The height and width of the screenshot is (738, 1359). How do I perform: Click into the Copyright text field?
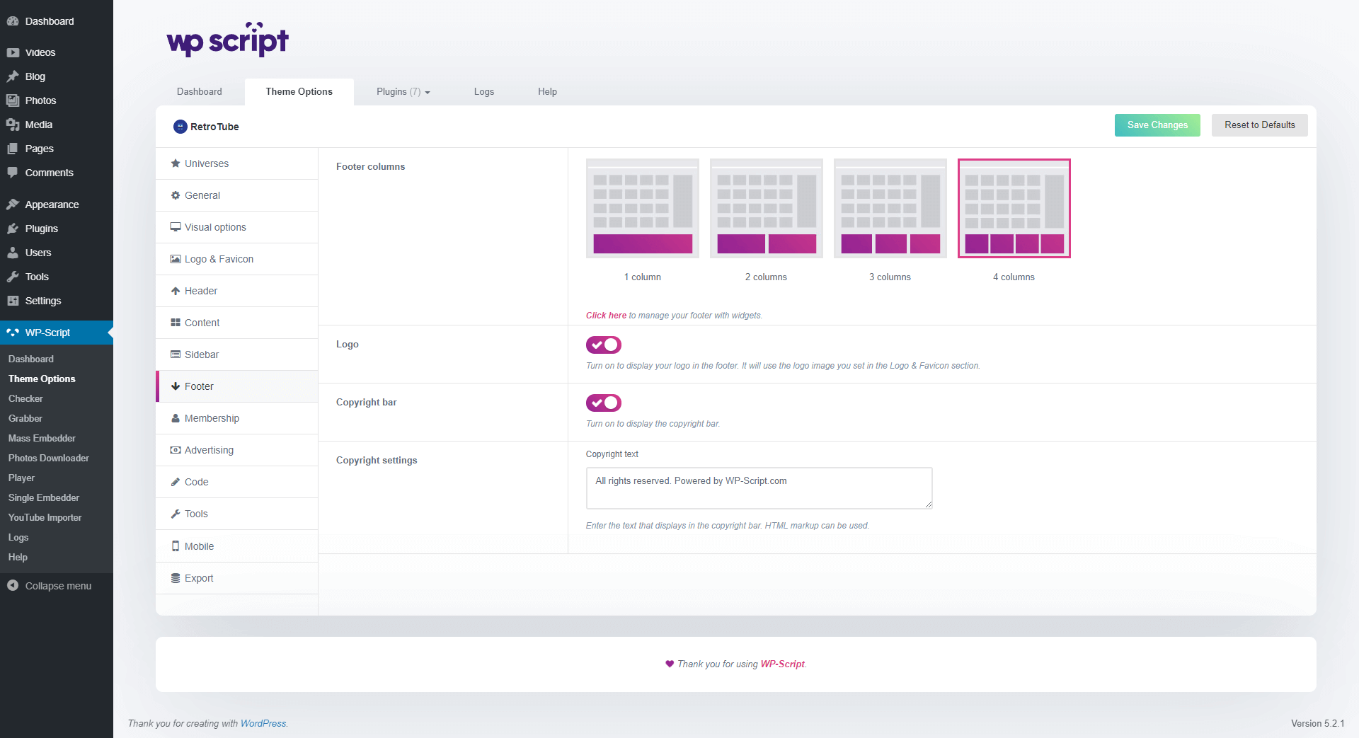[x=759, y=488]
